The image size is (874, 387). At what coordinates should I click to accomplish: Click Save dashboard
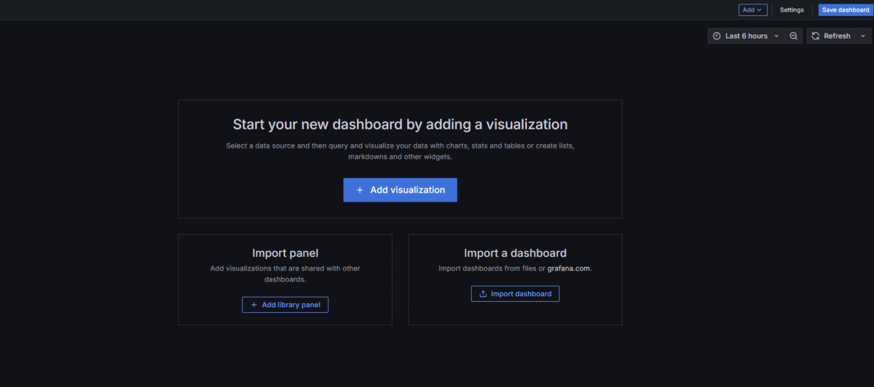click(846, 10)
